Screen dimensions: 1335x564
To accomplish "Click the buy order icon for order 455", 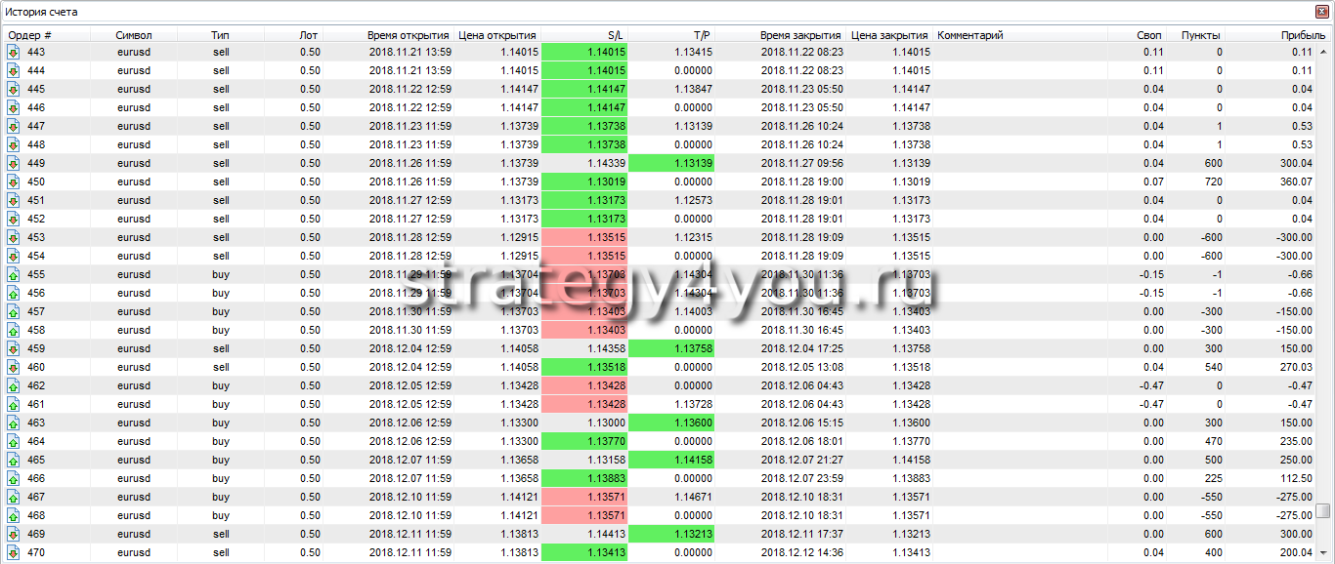I will (x=14, y=274).
